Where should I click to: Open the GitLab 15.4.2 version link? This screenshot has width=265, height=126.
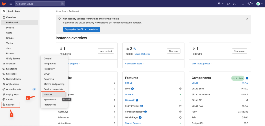245,83
